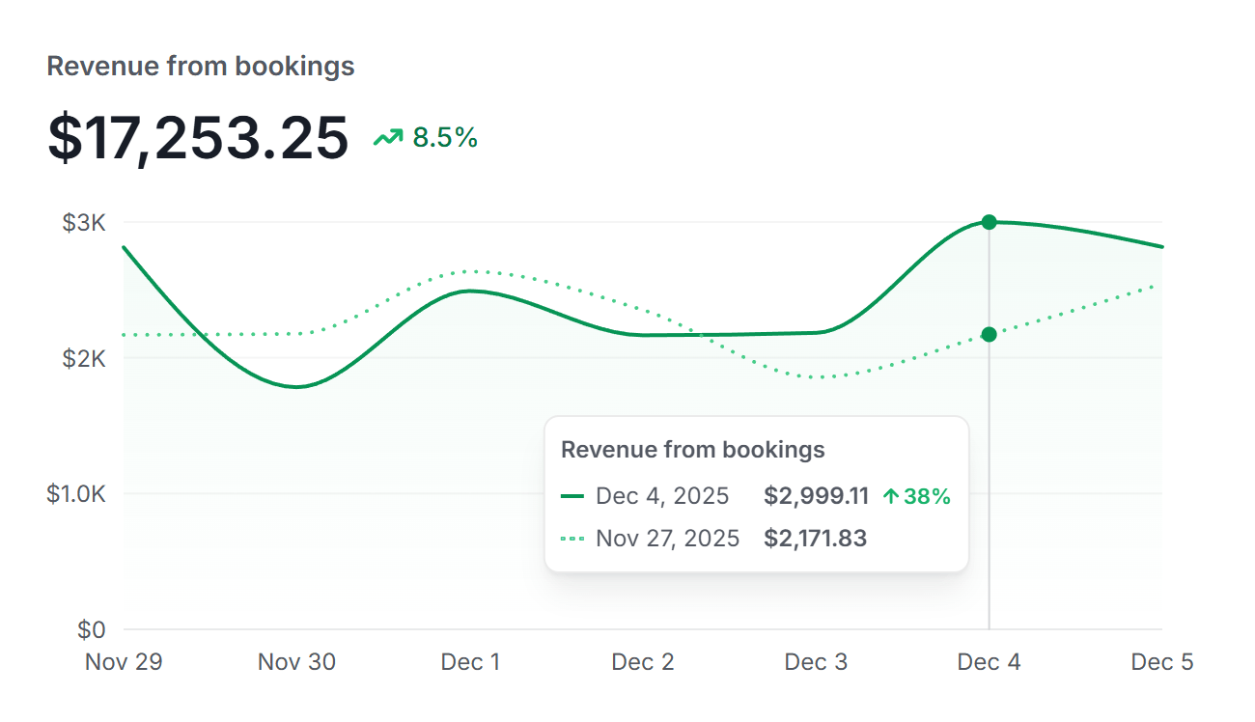Click the $3K y-axis label
Viewport: 1255px width, 722px height.
coord(84,223)
